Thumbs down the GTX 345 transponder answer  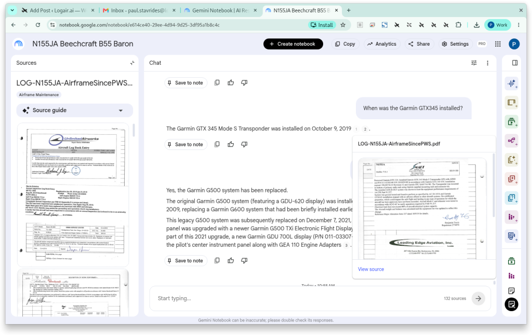(x=244, y=144)
